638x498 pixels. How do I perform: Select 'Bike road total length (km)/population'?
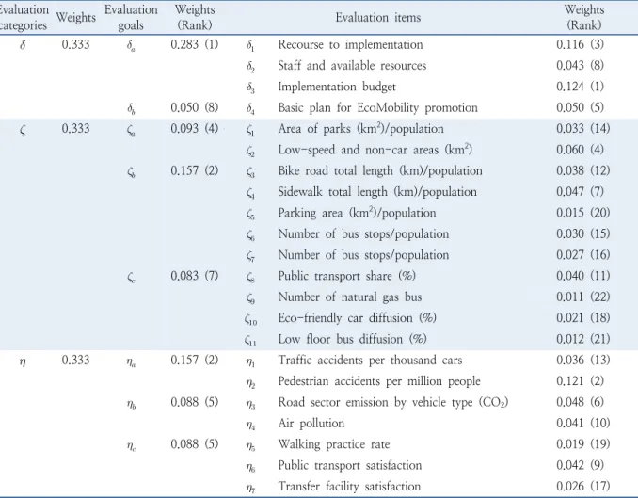380,170
